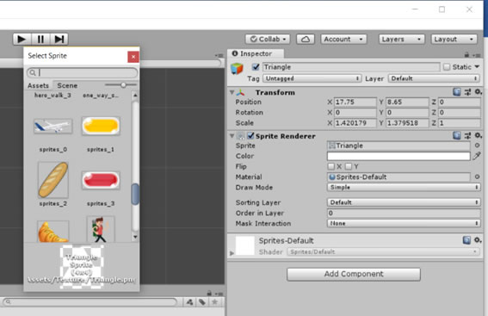488x316 pixels.
Task: Toggle the Triangle object active checkbox
Action: (256, 67)
